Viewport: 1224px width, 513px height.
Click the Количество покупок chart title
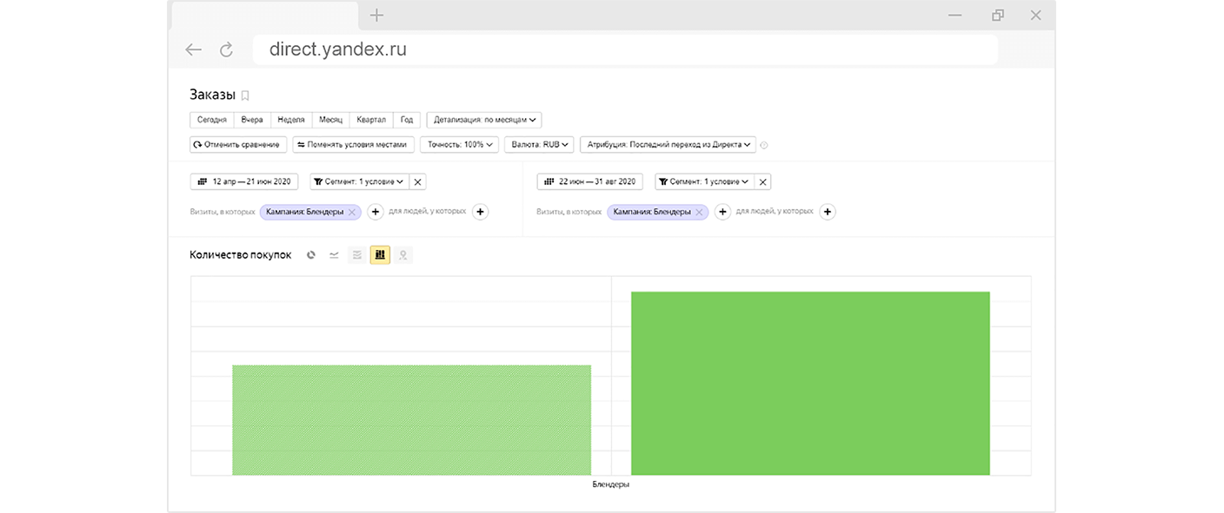coord(241,255)
